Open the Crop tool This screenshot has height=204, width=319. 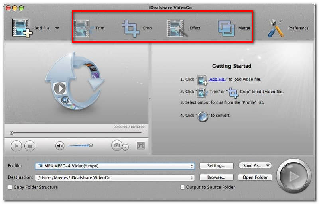(x=136, y=28)
